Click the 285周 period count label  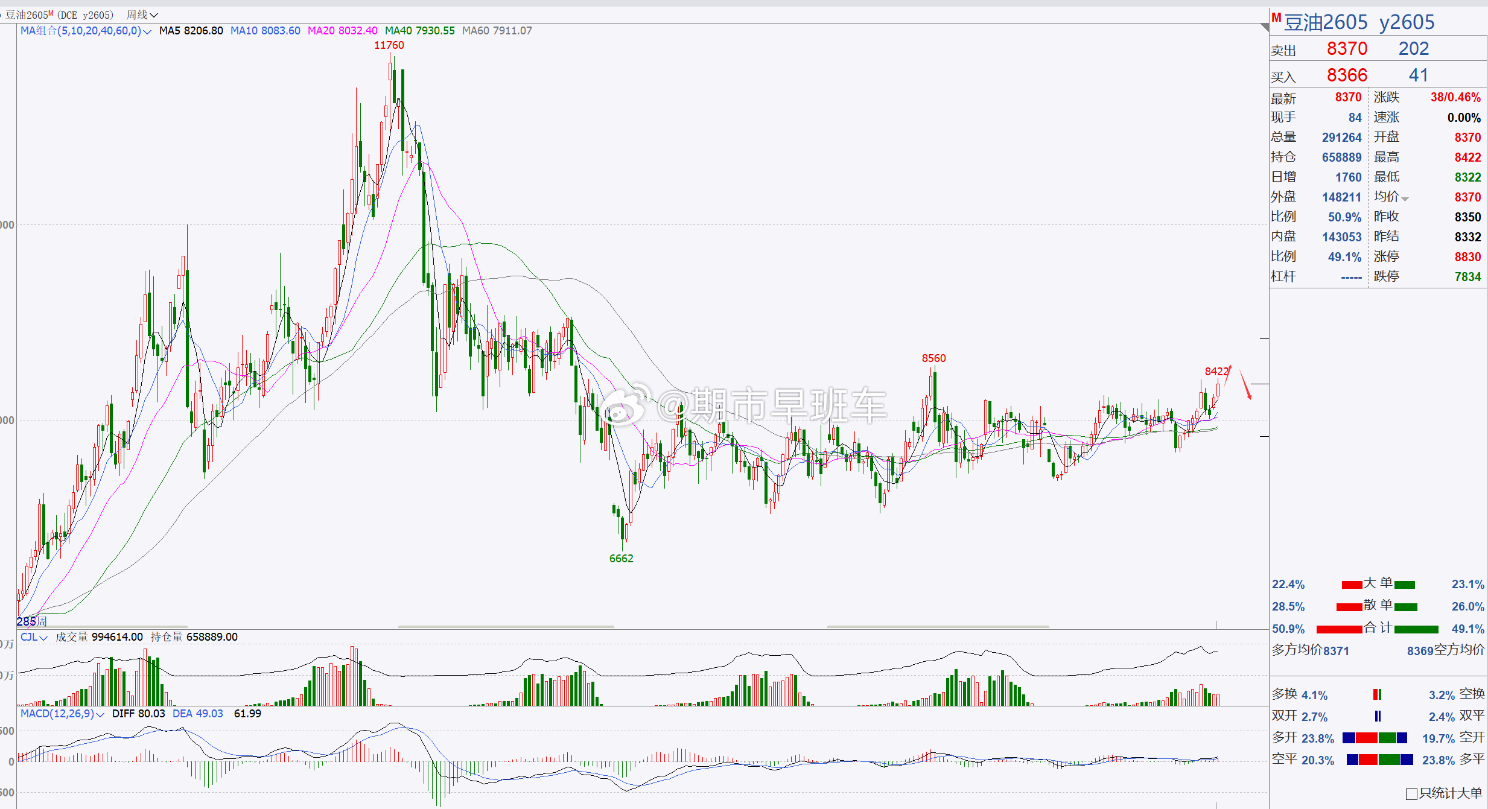31,621
